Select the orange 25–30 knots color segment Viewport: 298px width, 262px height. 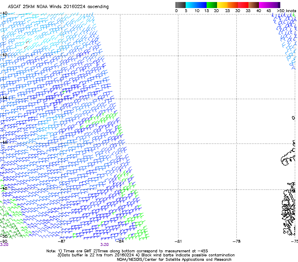click(233, 5)
